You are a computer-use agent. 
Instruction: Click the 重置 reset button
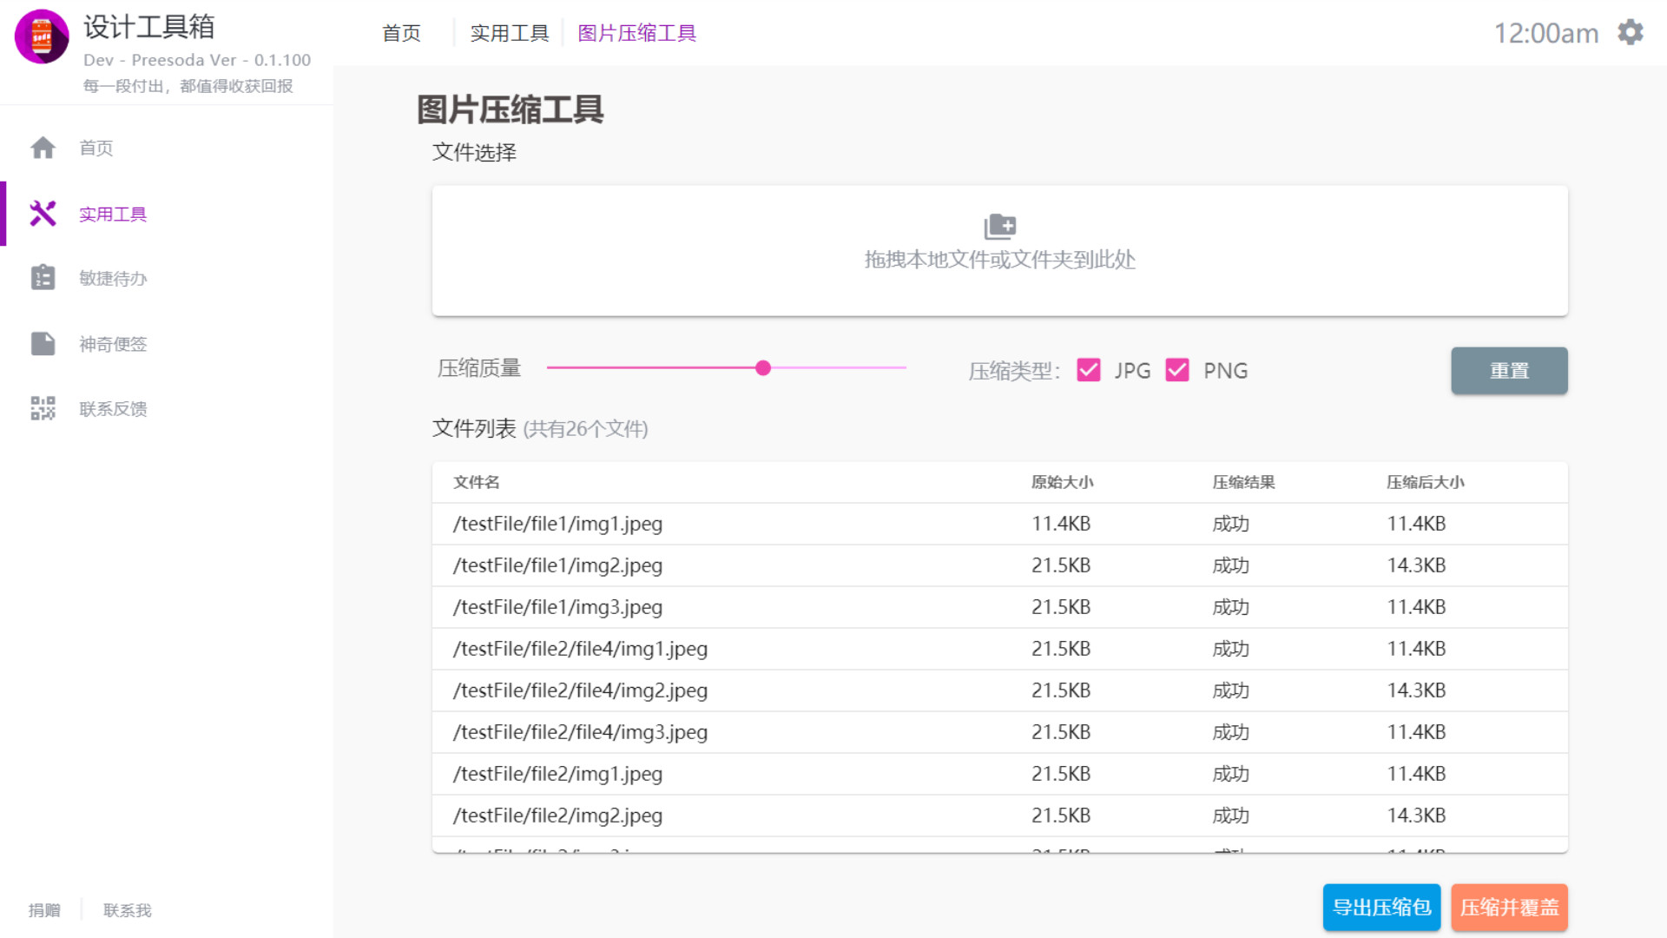tap(1508, 370)
